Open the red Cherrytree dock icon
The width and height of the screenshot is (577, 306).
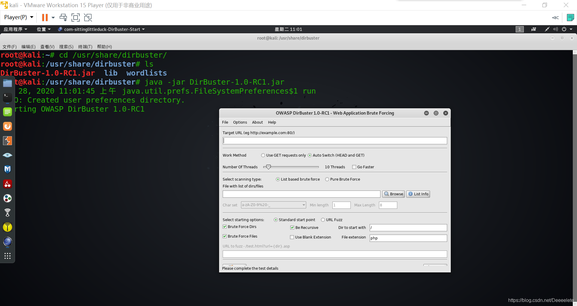[x=8, y=184]
